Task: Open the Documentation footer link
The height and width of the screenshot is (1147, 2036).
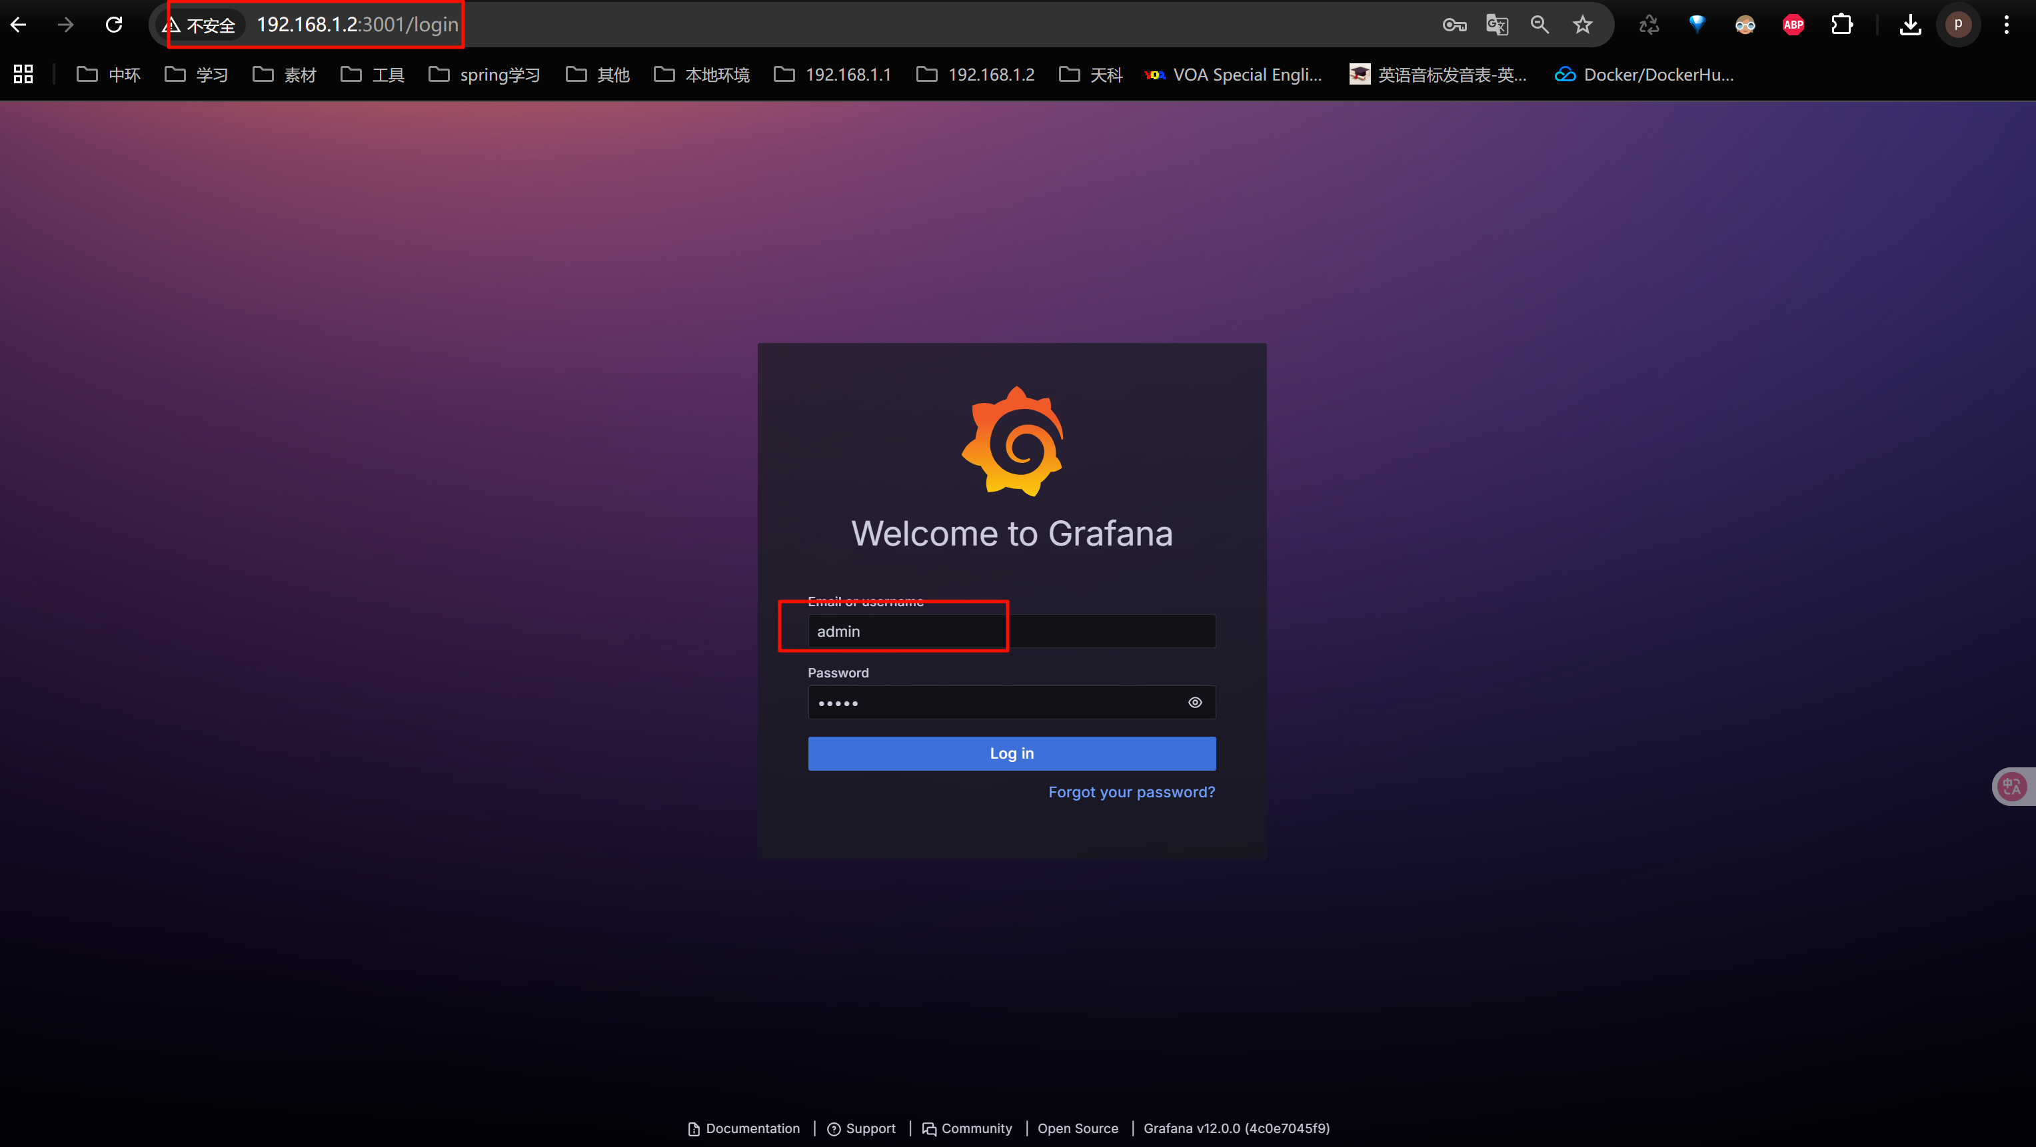Action: coord(744,1128)
